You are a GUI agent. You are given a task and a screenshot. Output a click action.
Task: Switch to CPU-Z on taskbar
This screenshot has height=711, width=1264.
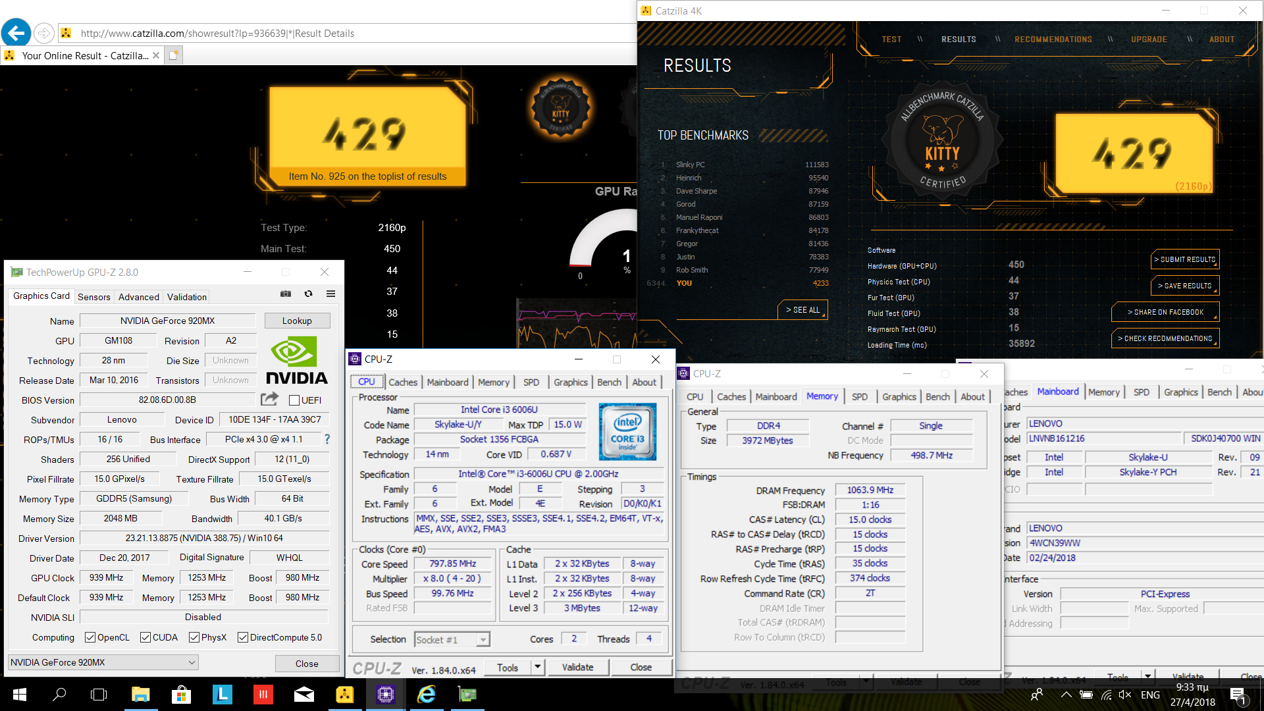pyautogui.click(x=385, y=695)
